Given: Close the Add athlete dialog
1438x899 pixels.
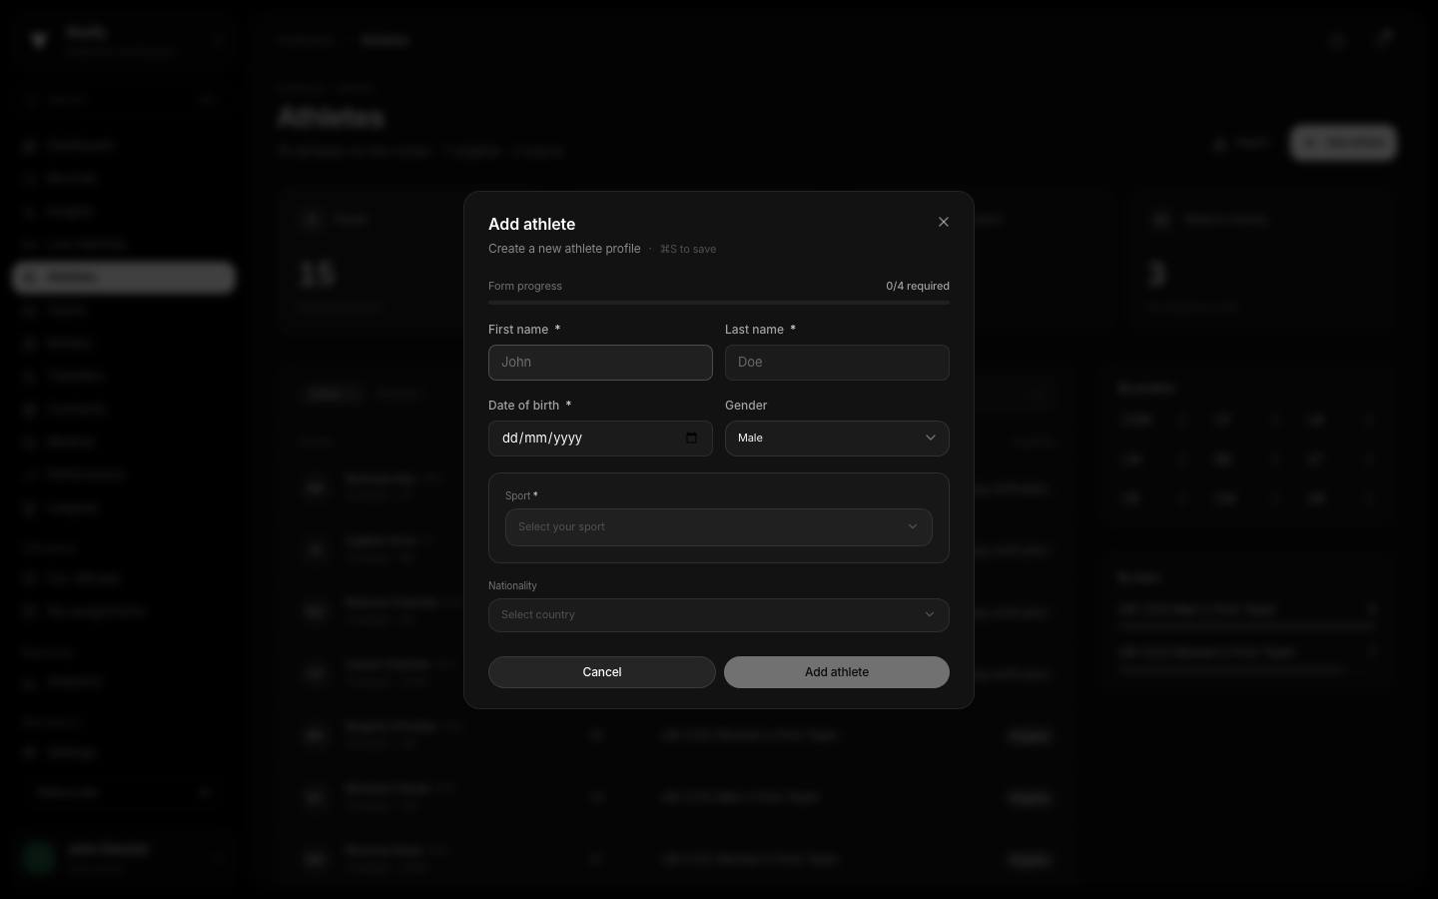Looking at the screenshot, I should click(x=944, y=222).
